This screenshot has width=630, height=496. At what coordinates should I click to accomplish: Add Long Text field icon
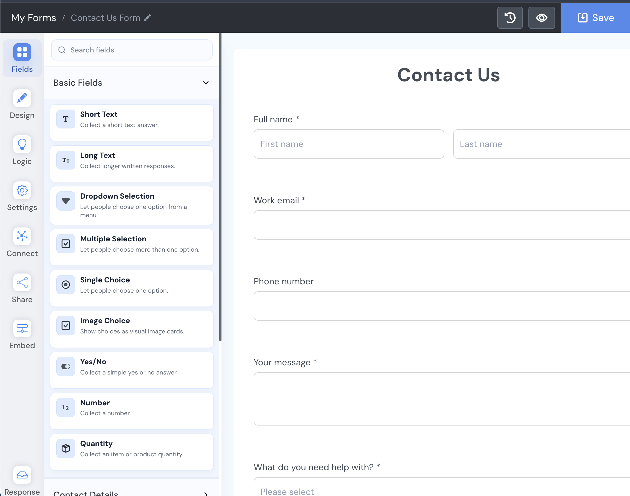click(x=66, y=160)
